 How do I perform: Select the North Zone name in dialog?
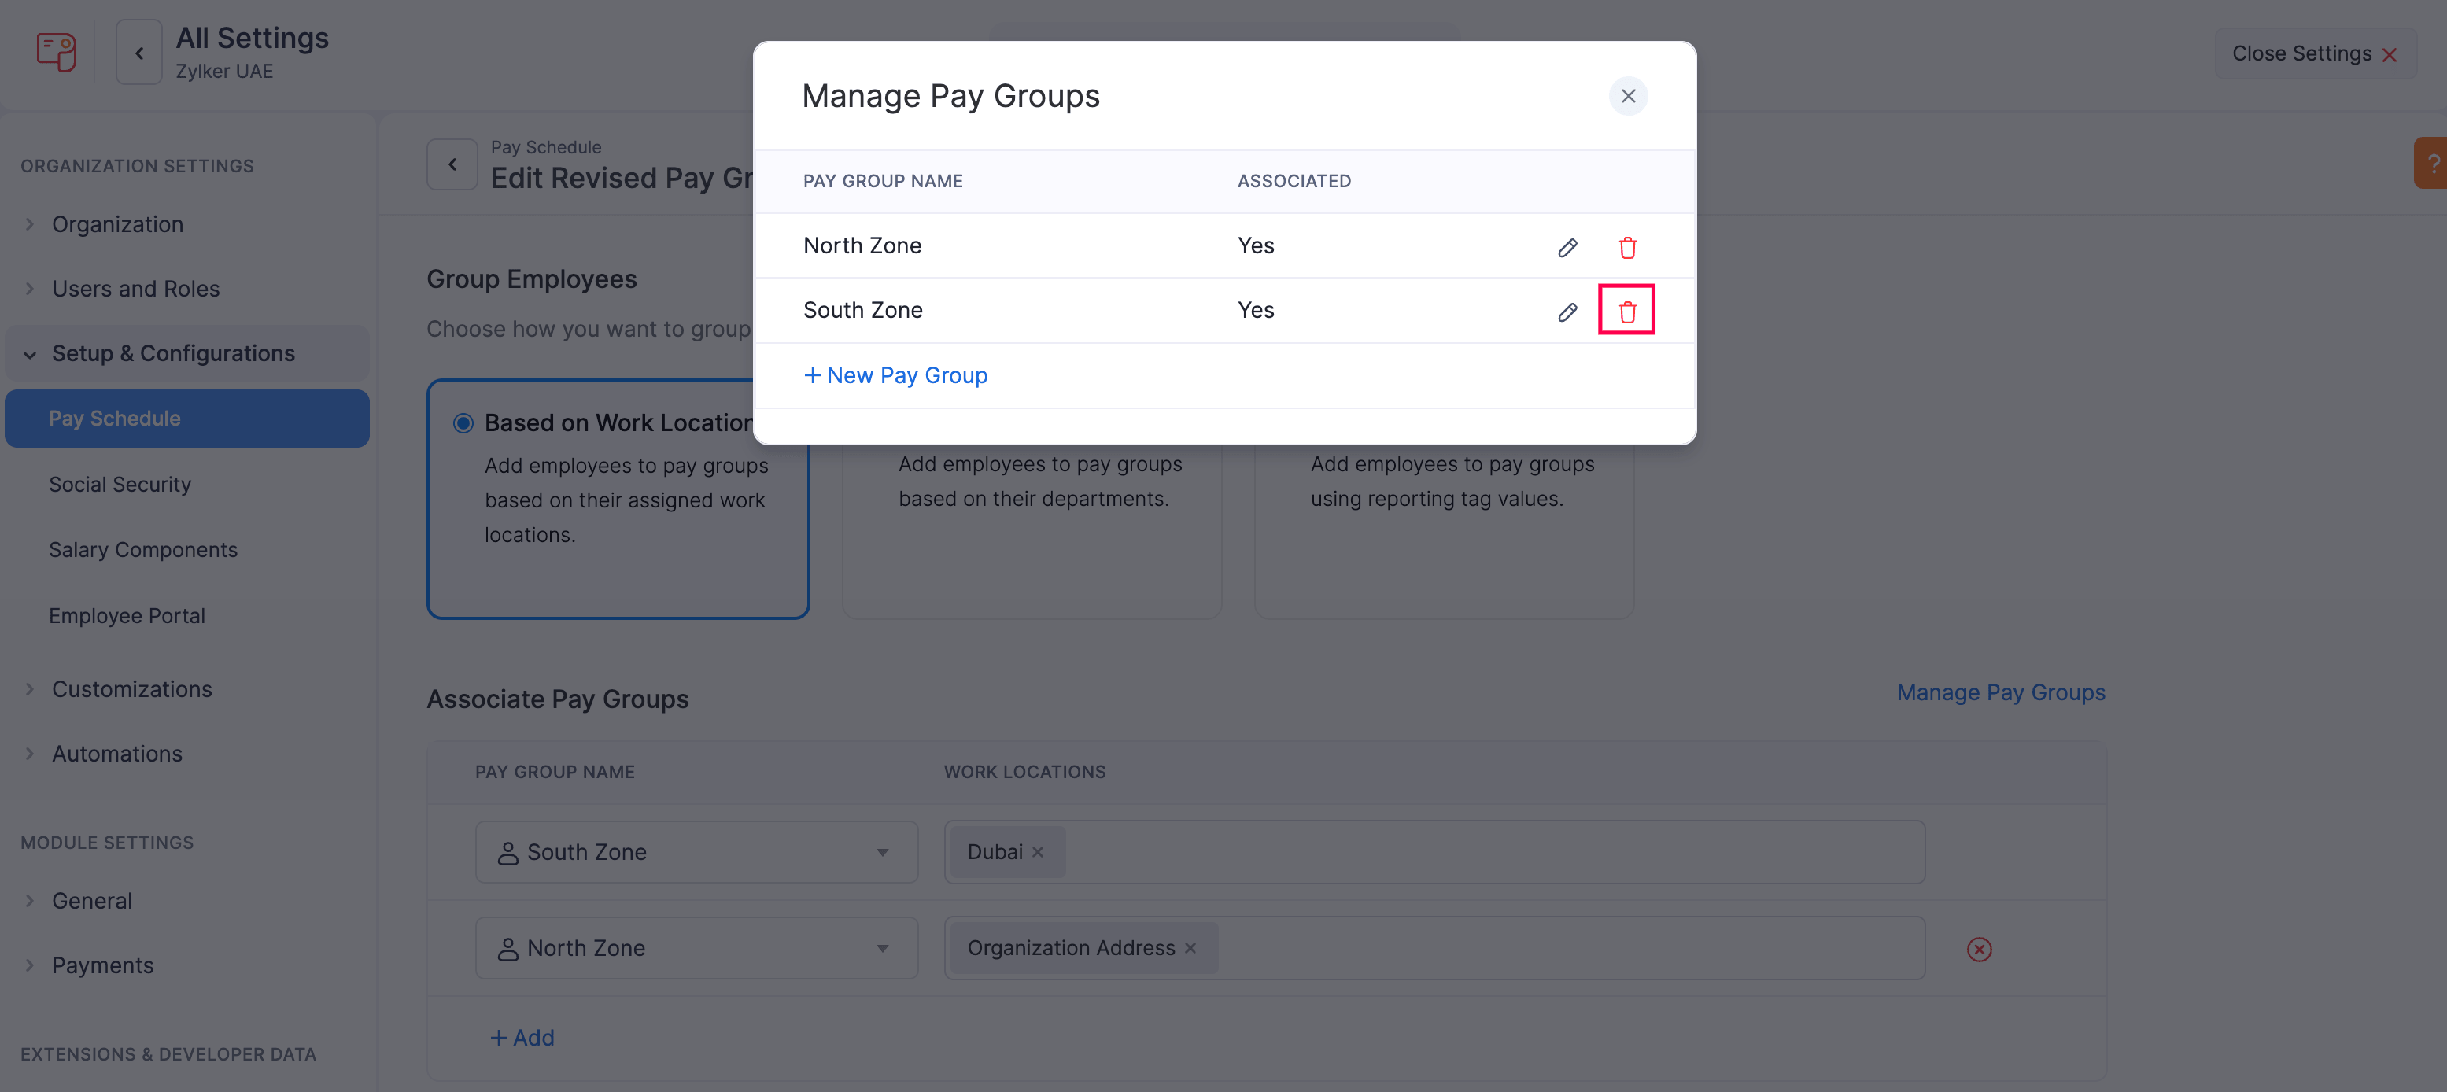[862, 246]
